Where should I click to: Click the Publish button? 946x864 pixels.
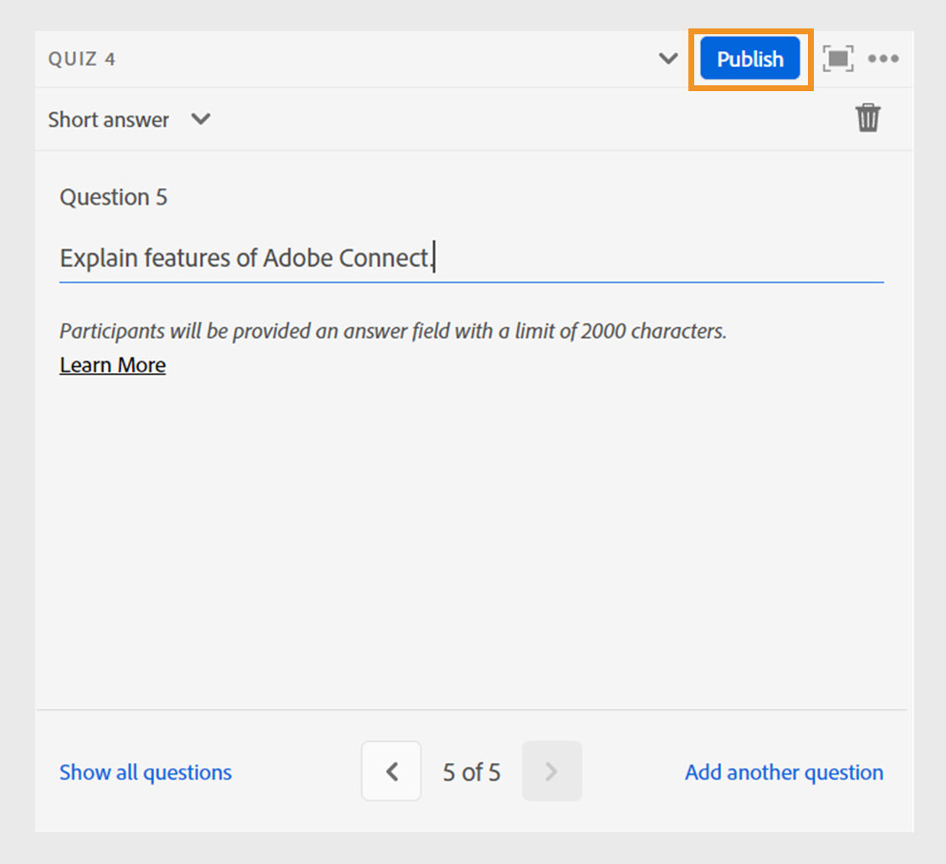pyautogui.click(x=750, y=59)
